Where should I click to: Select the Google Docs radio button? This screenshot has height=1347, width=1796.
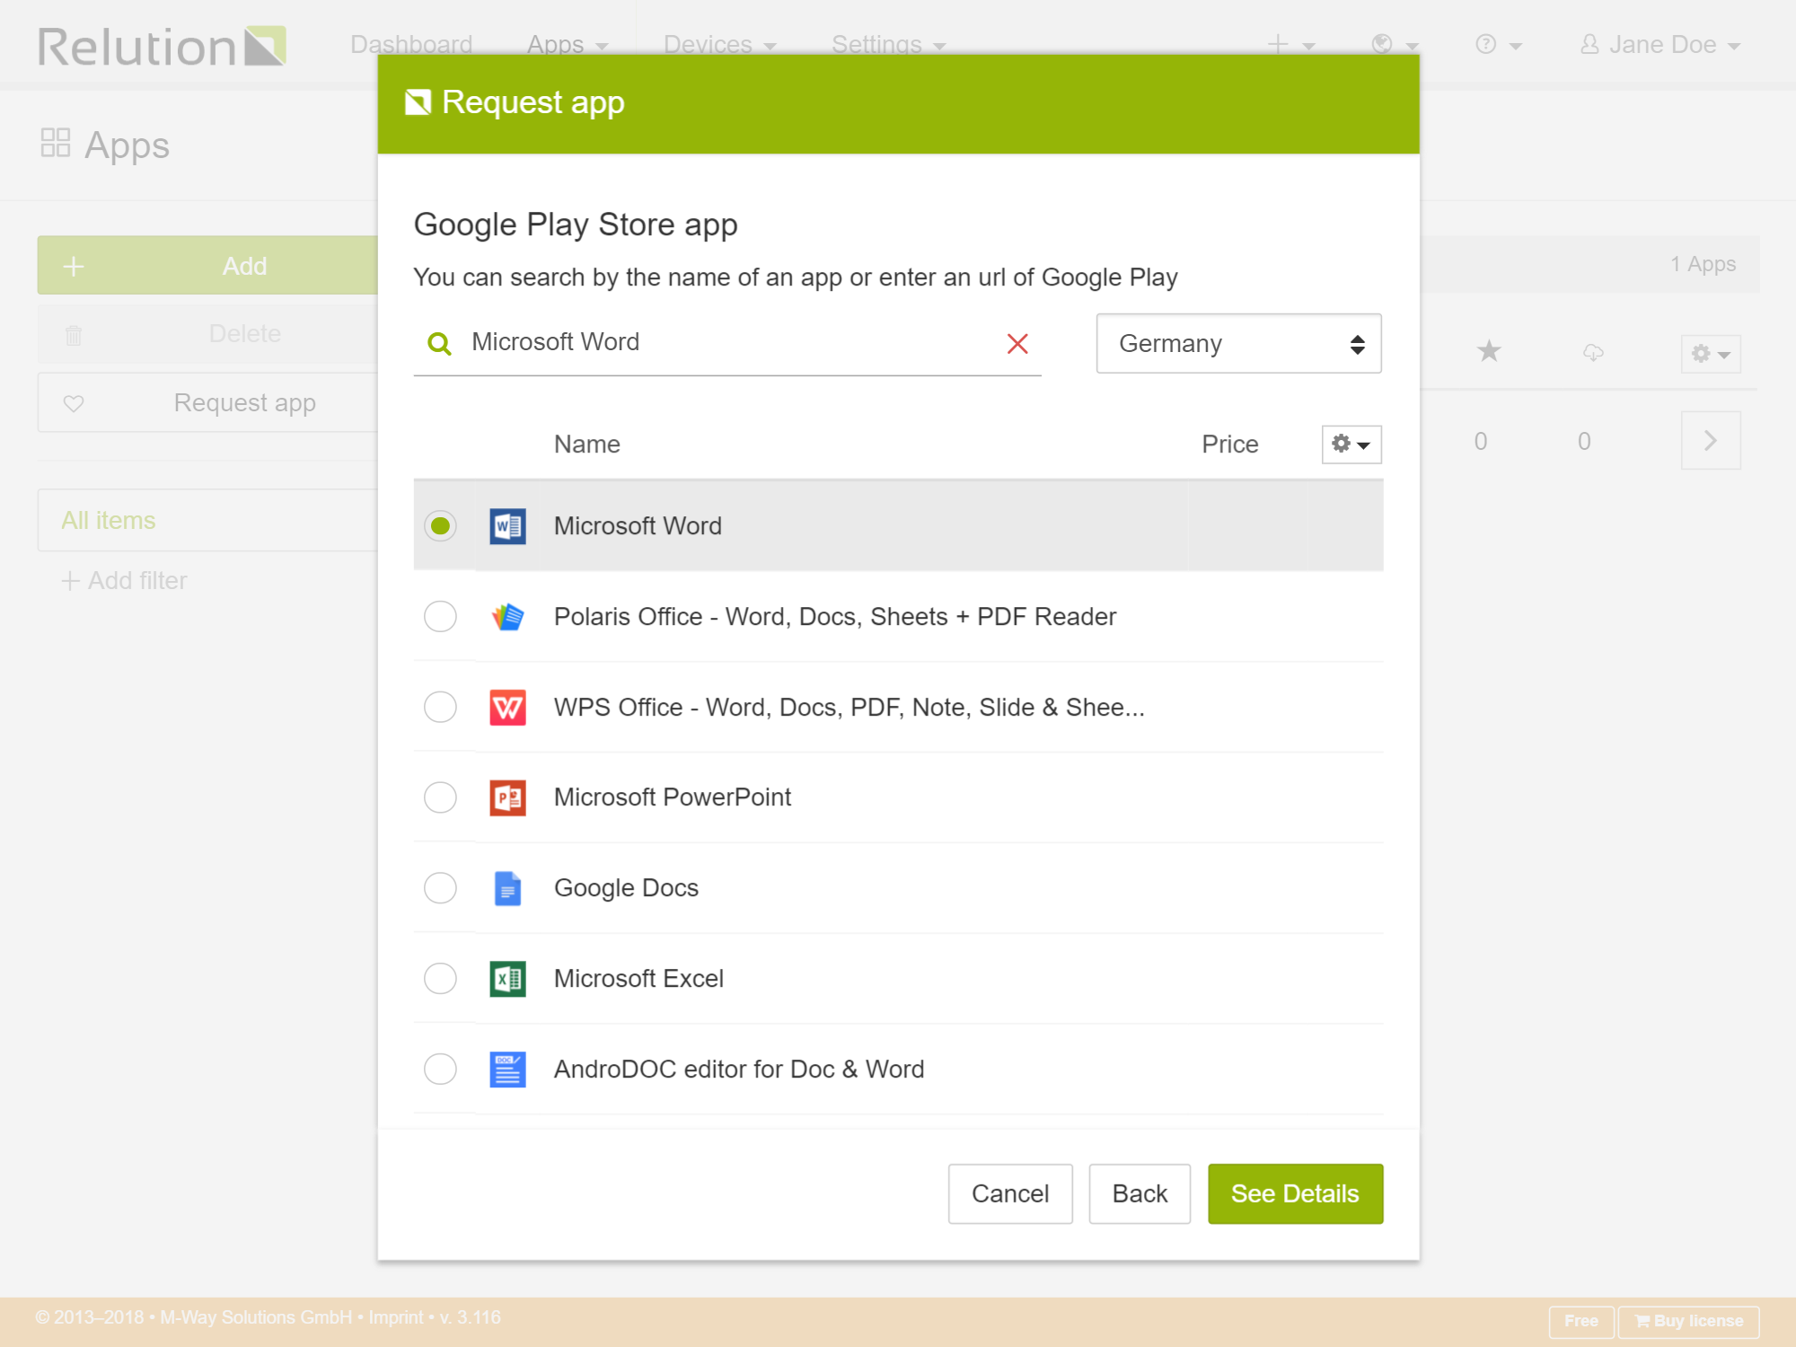click(440, 888)
